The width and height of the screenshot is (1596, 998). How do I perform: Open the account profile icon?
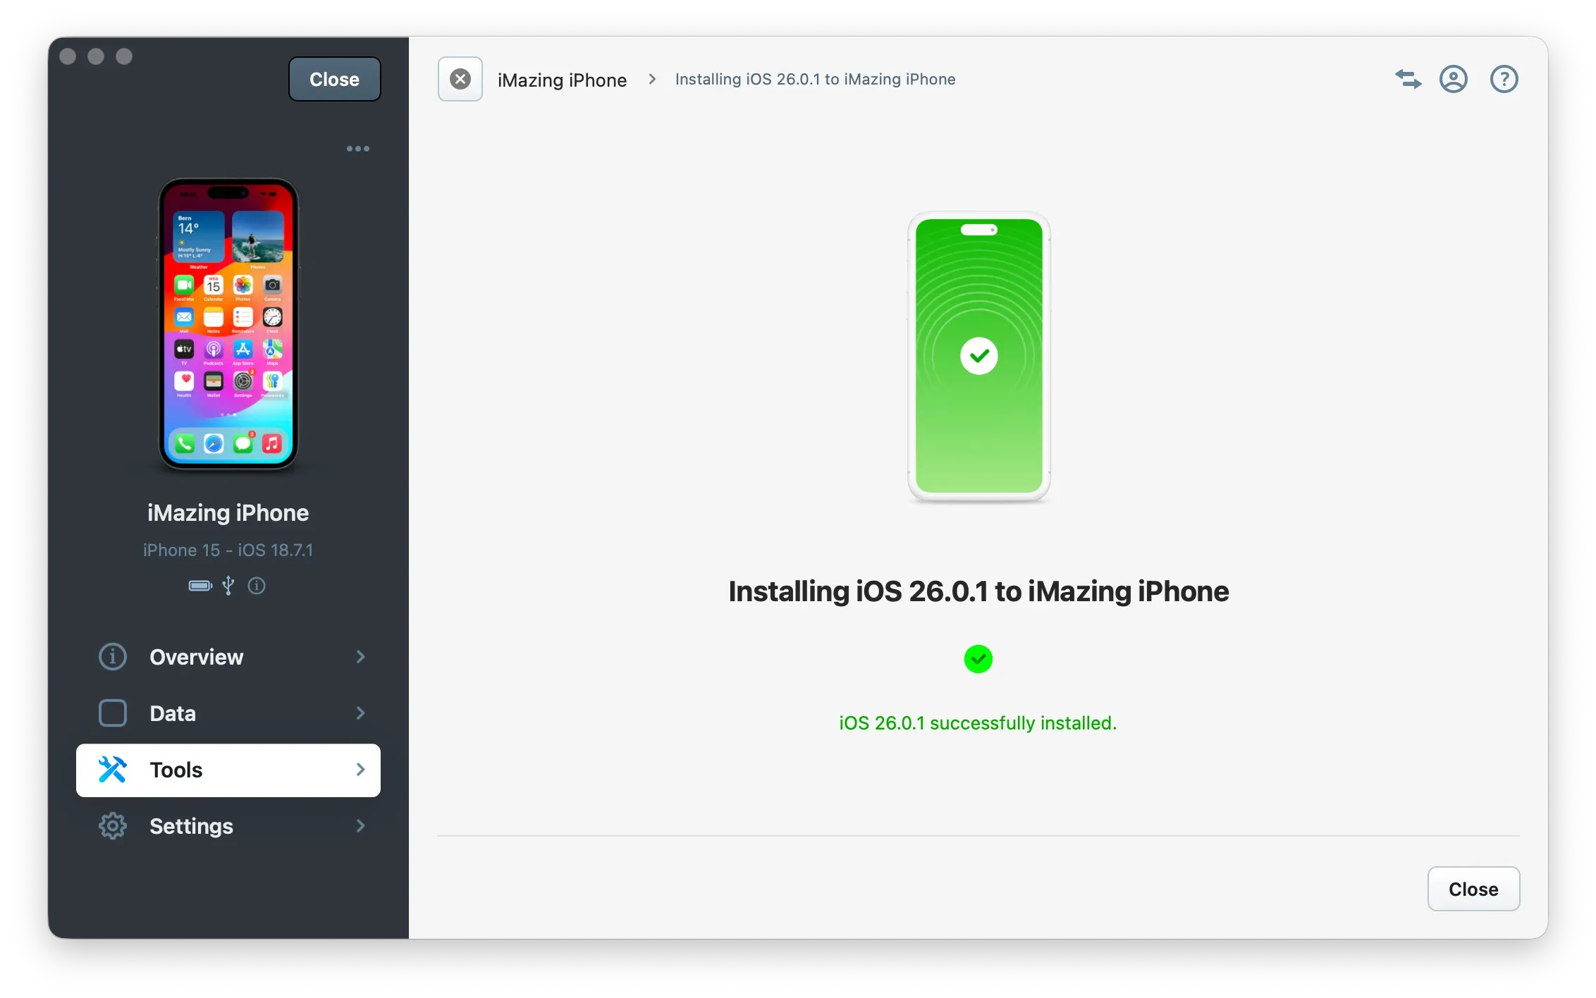(1454, 79)
